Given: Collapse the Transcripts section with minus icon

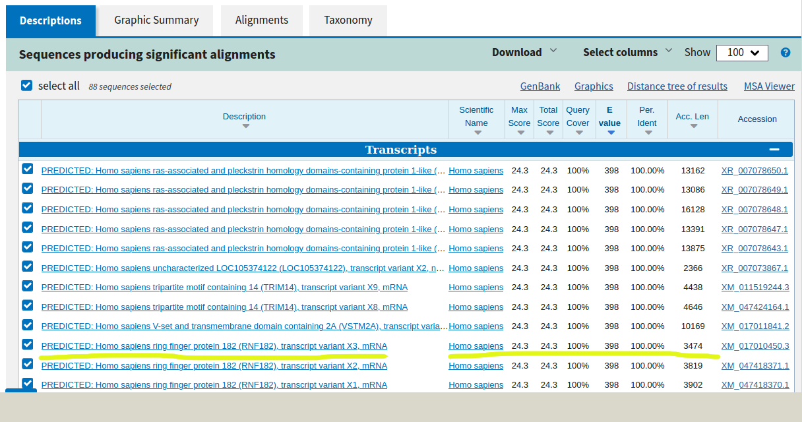Looking at the screenshot, I should pyautogui.click(x=774, y=150).
